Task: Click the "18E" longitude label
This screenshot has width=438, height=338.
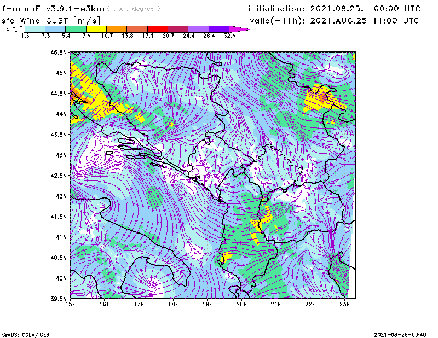Action: (173, 304)
